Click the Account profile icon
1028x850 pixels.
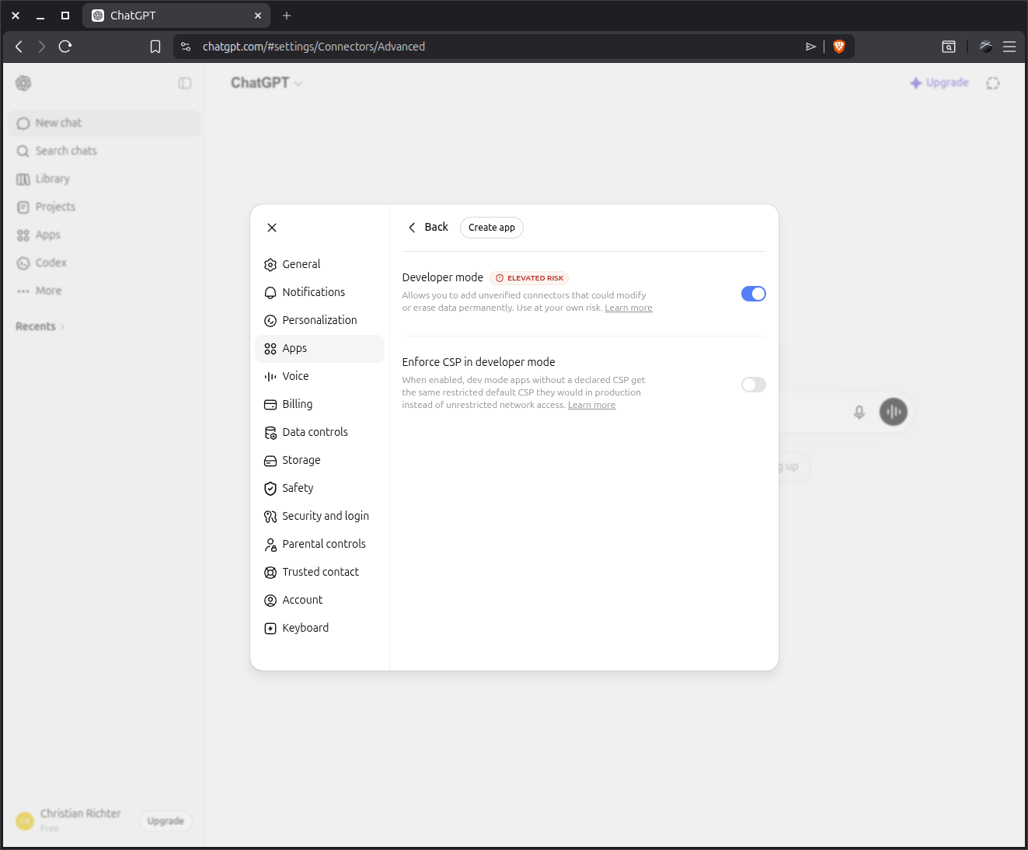(x=270, y=601)
